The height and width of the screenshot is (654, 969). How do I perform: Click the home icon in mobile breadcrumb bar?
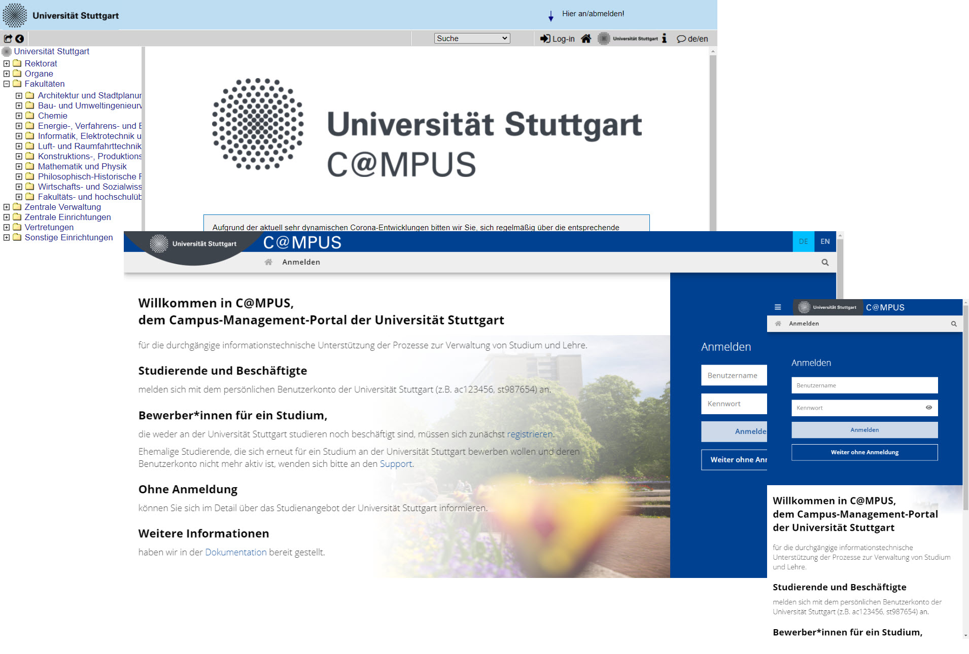(778, 323)
